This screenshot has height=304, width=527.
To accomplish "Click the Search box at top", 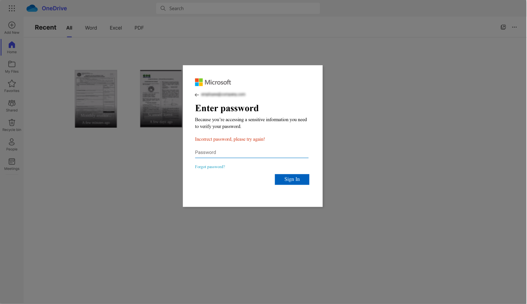I will point(238,8).
